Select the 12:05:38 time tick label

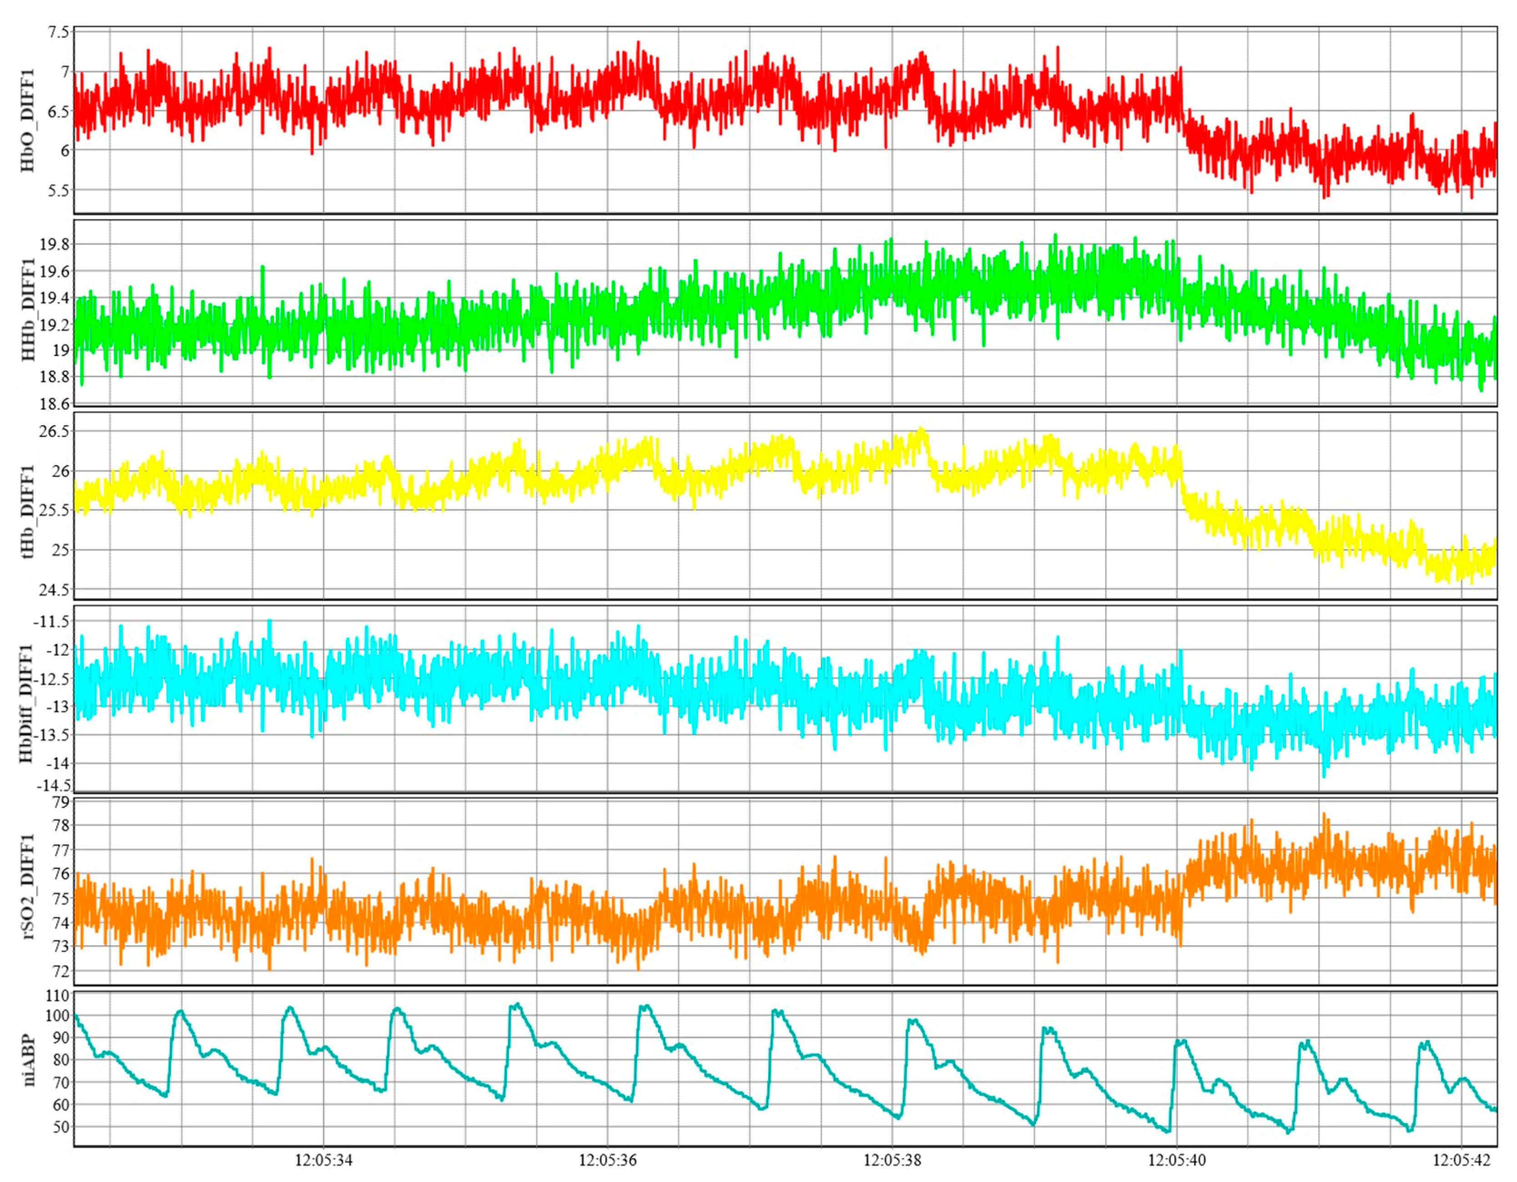[893, 1161]
